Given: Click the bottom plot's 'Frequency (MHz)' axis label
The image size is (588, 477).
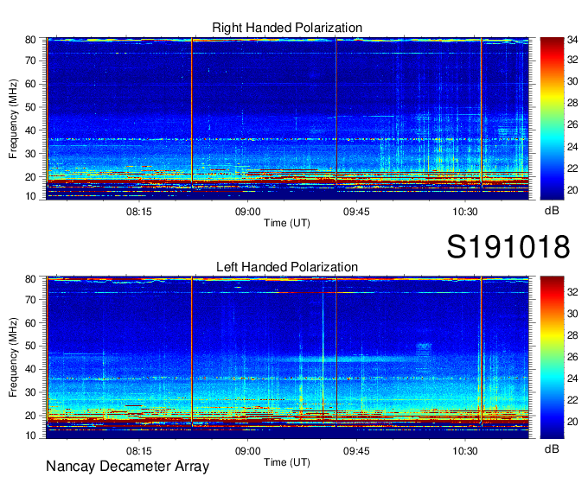Looking at the screenshot, I should point(13,358).
